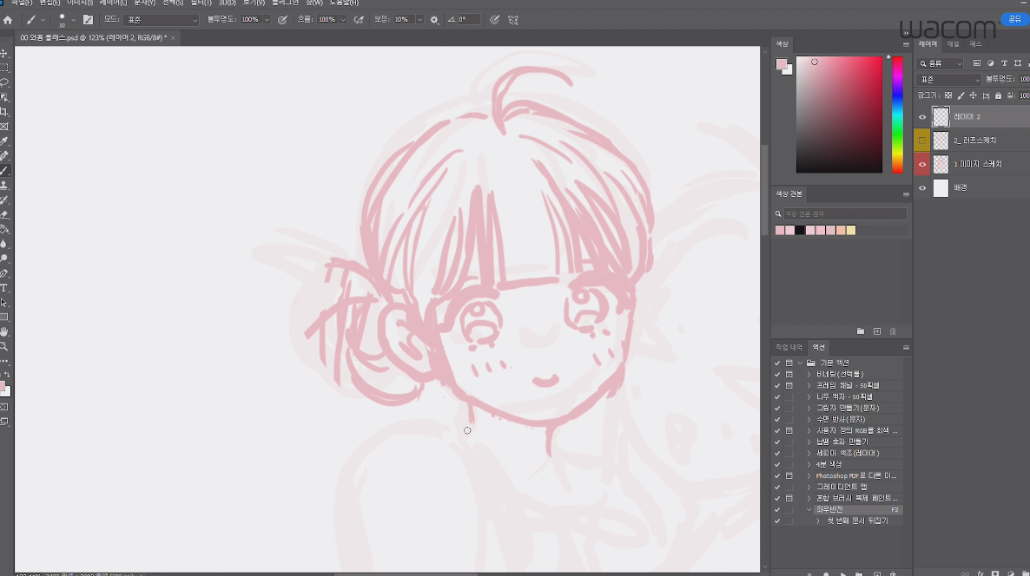
Task: Click the foreground color swatch in color panel
Action: pos(781,64)
